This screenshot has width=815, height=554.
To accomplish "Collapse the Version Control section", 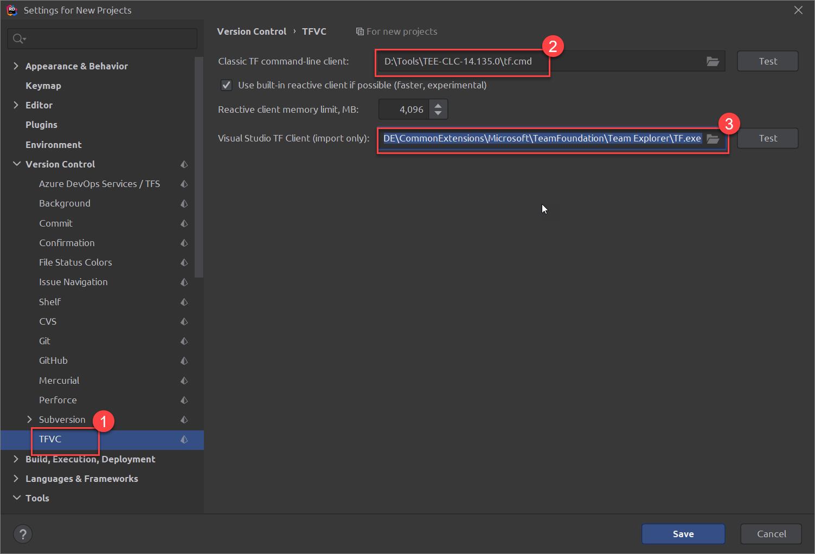I will 16,164.
